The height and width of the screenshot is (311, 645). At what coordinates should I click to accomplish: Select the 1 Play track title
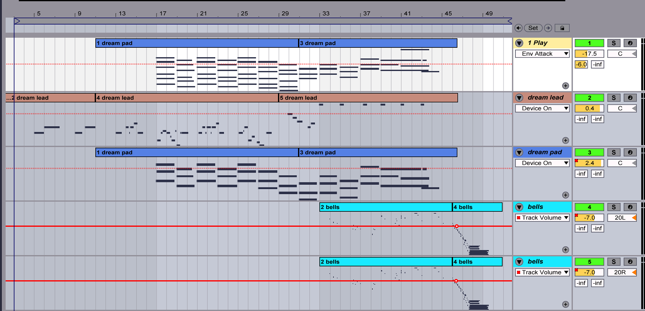537,43
